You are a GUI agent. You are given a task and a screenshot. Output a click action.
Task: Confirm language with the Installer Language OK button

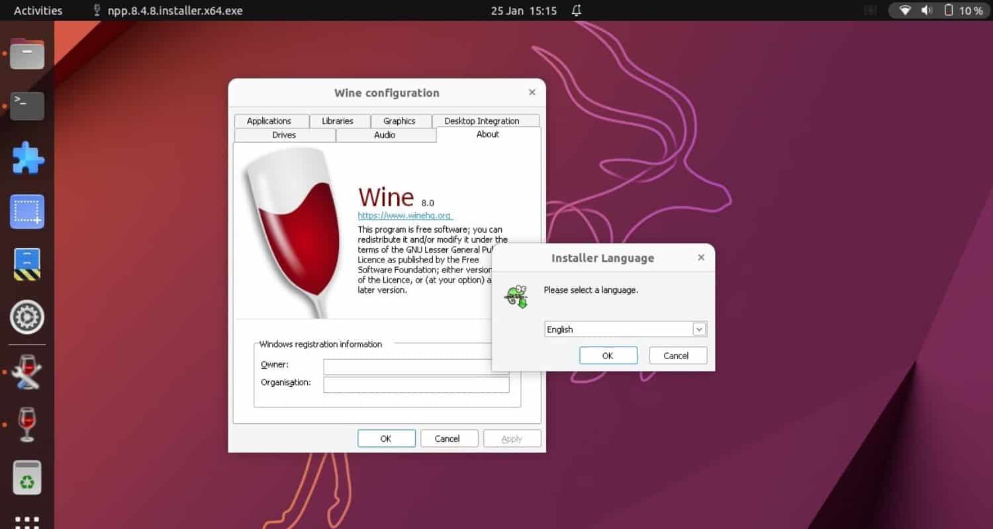[608, 356]
